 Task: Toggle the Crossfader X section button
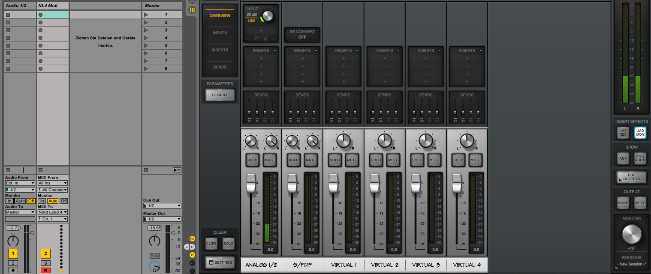pyautogui.click(x=192, y=271)
